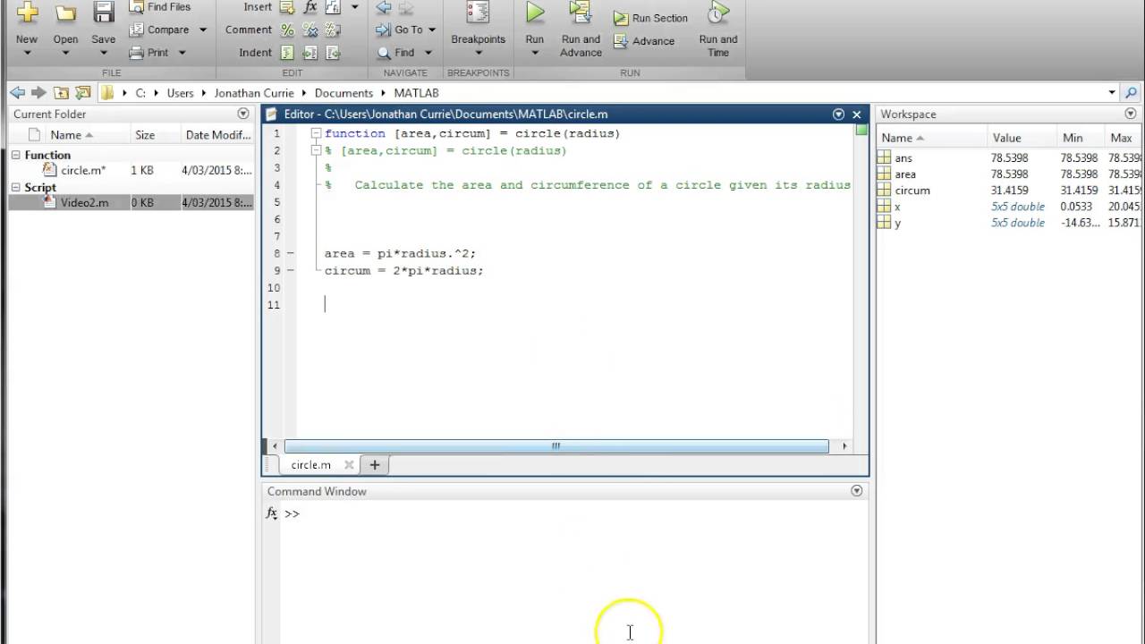1145x644 pixels.
Task: Click the Up one level folder icon
Action: pos(61,92)
